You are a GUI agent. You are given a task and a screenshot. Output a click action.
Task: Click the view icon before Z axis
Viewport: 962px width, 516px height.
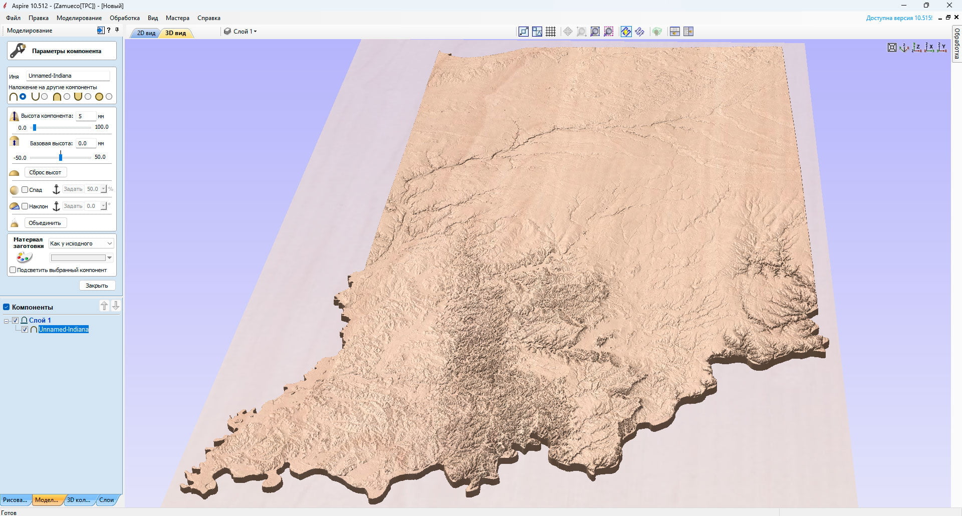pyautogui.click(x=904, y=48)
